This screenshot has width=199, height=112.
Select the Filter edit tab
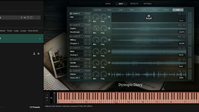coord(132,10)
